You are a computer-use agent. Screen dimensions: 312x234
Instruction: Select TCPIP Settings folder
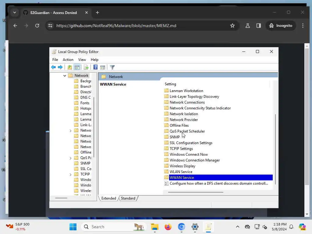click(x=181, y=149)
